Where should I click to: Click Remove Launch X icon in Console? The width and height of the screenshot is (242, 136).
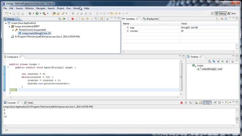coord(186,103)
